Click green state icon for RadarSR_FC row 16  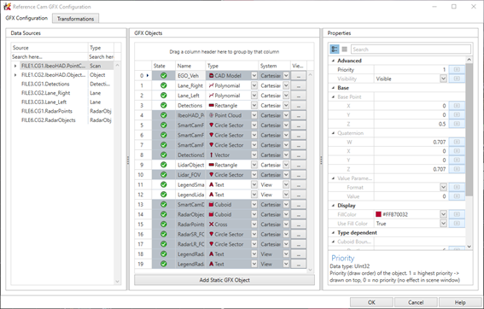click(164, 234)
